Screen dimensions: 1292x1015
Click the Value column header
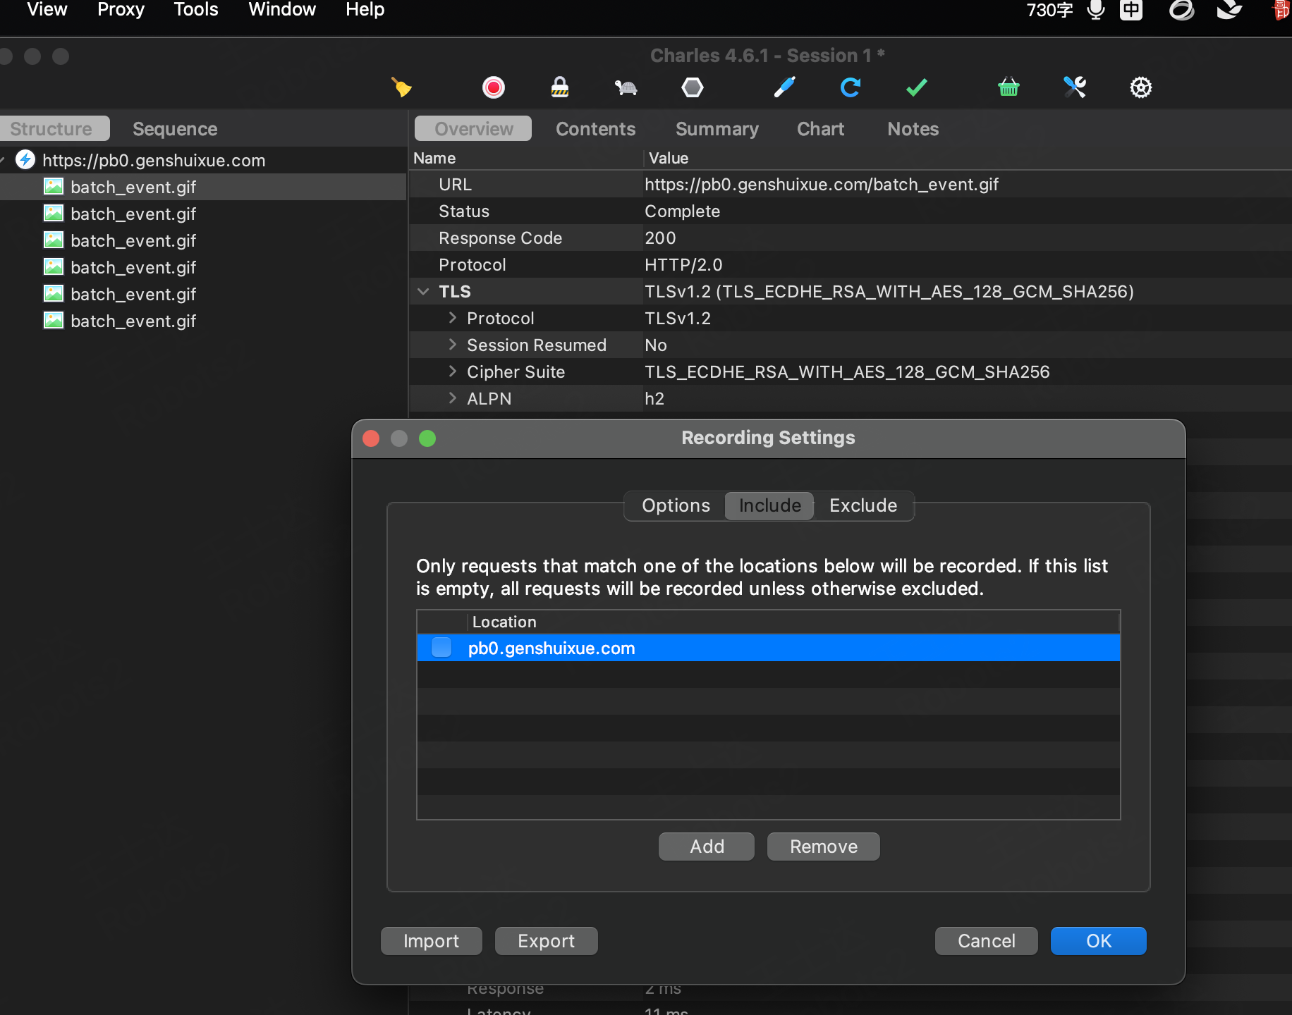[x=968, y=158]
